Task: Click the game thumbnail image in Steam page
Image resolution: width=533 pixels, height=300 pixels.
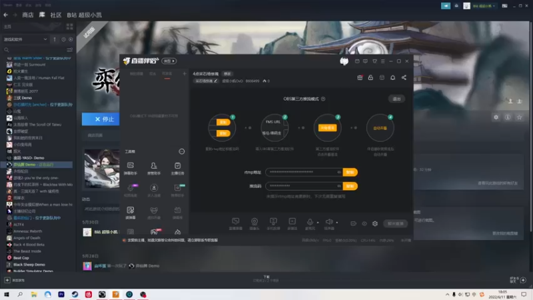Action: click(x=102, y=168)
